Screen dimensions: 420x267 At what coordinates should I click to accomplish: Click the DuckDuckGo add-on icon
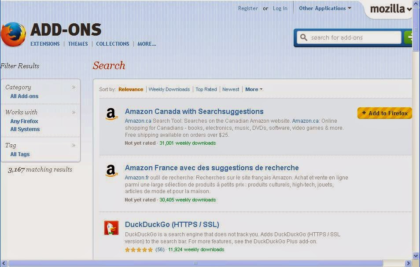click(111, 228)
